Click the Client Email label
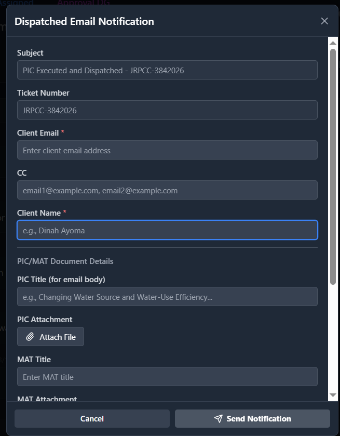 point(38,133)
